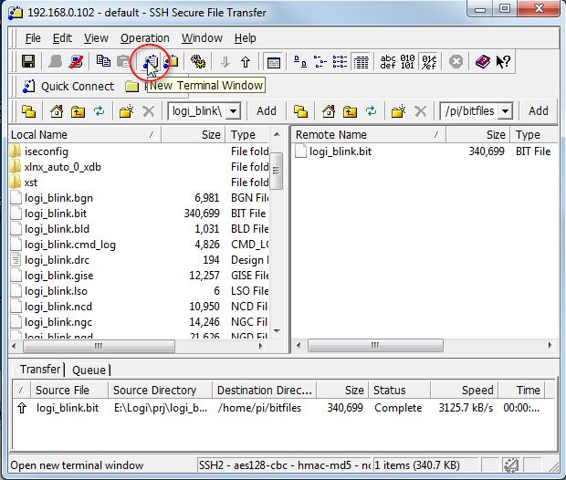This screenshot has width=566, height=480.
Task: Click local pane vertical scrollbar thumb
Action: pyautogui.click(x=276, y=171)
